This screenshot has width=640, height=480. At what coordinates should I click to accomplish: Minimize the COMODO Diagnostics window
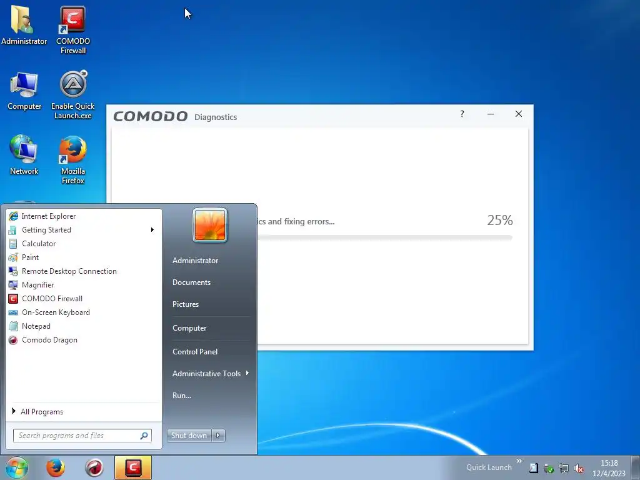[x=491, y=114]
